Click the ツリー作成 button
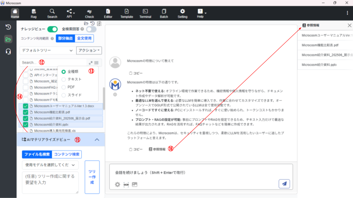The image size is (353, 198). click(x=92, y=177)
